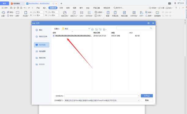The image size is (187, 114).
Task: Open the Developer Tools (开发工具) tab
Action: [97, 8]
